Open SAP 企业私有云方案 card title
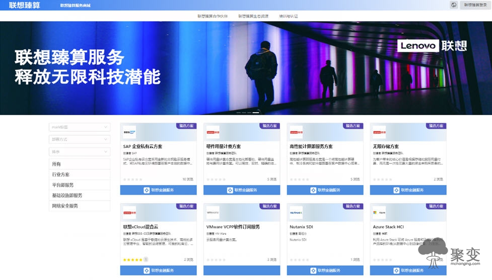Screen dimensions: 492x280 (143, 146)
